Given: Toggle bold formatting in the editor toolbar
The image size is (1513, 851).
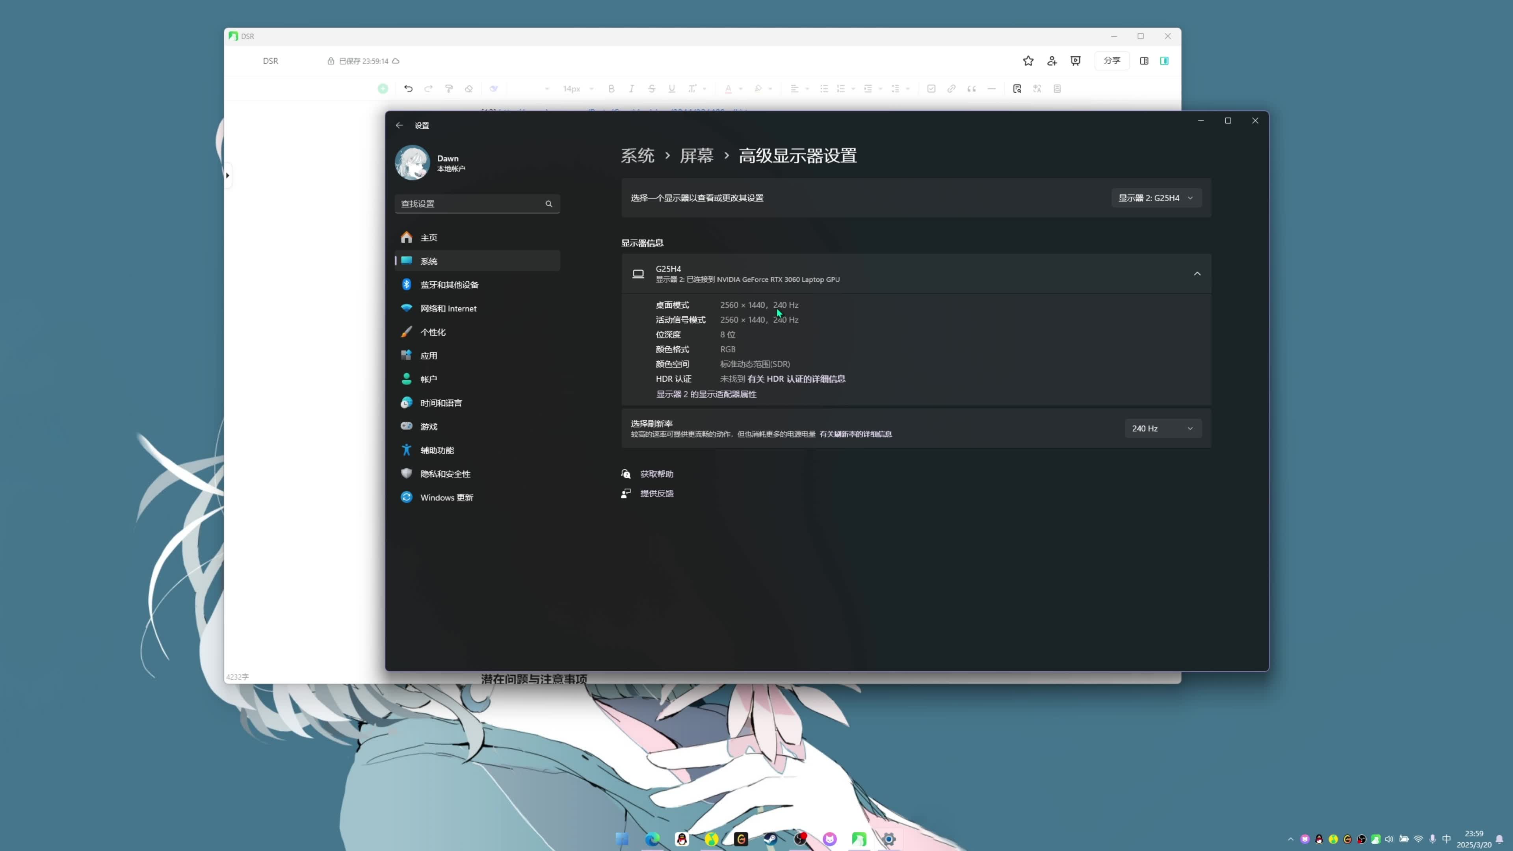Looking at the screenshot, I should pyautogui.click(x=612, y=89).
